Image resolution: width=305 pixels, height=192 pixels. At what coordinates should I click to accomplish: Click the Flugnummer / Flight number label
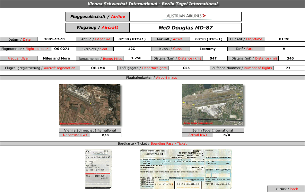point(24,49)
